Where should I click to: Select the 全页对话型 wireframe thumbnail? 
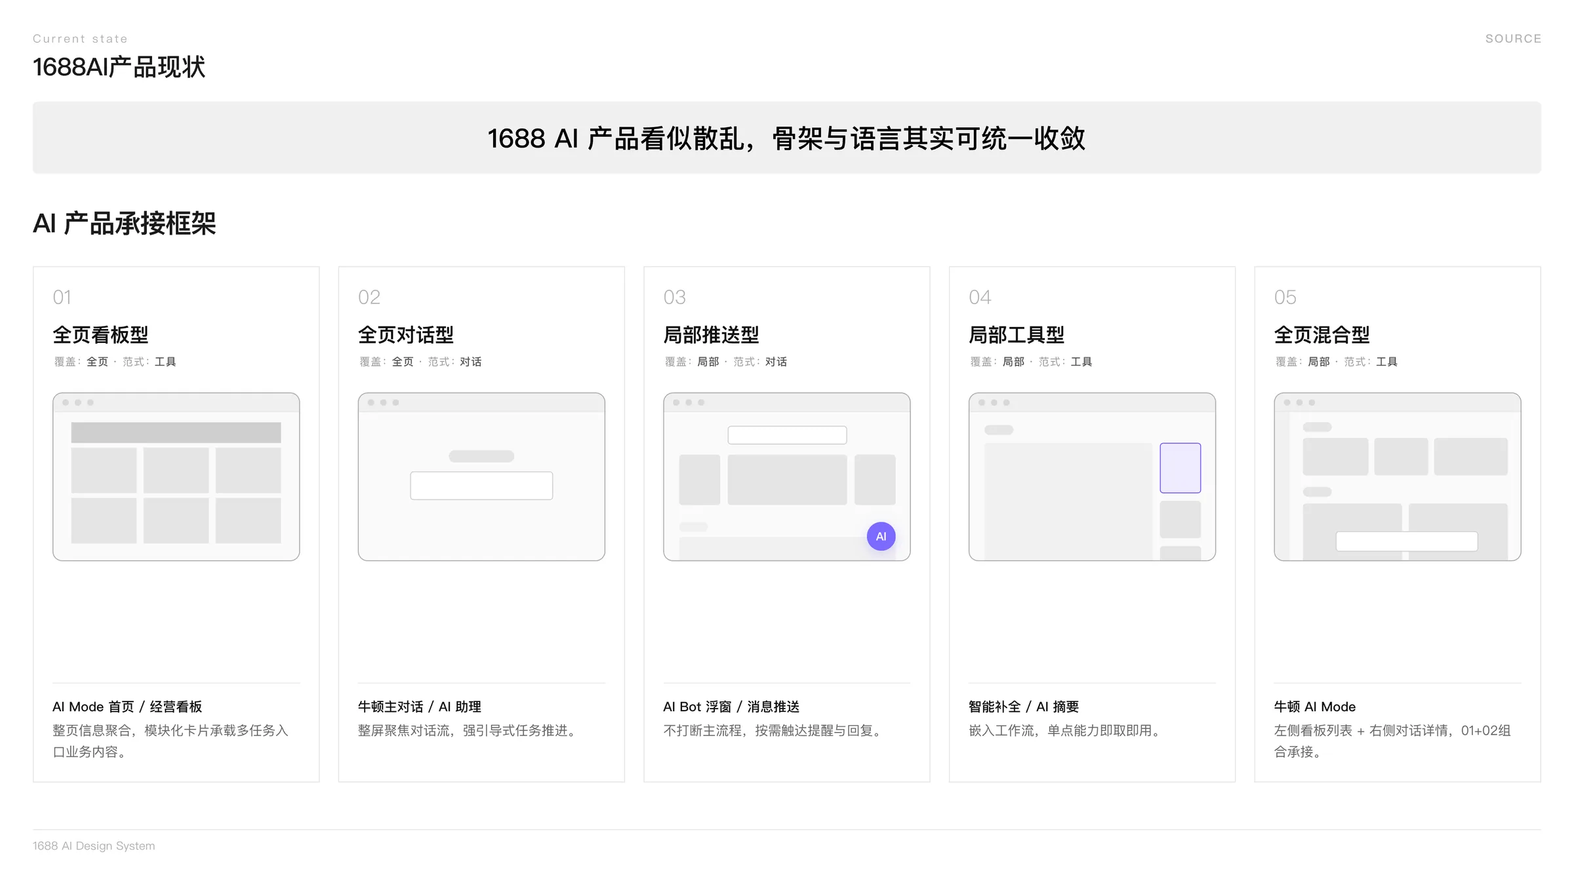point(481,477)
